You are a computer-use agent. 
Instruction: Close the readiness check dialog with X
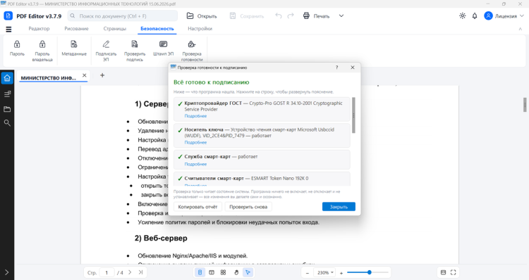pos(353,68)
